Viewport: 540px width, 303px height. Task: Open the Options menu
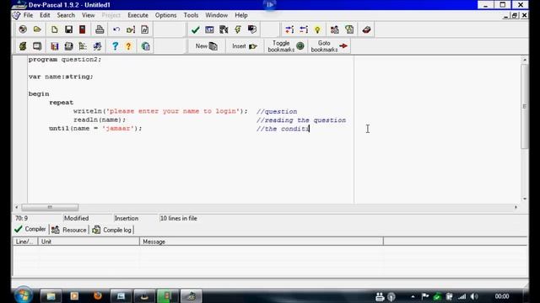point(165,15)
